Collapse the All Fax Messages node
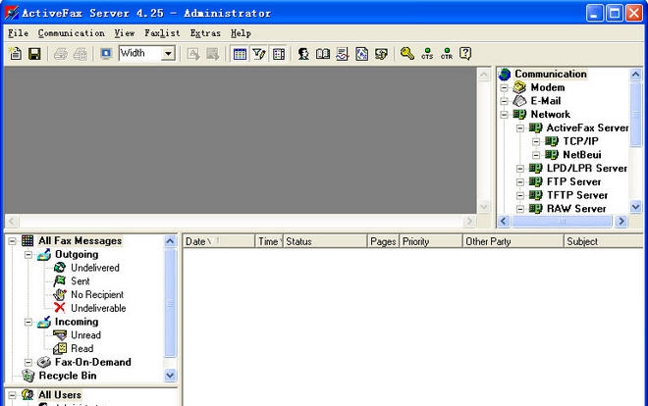648x406 pixels. point(12,241)
